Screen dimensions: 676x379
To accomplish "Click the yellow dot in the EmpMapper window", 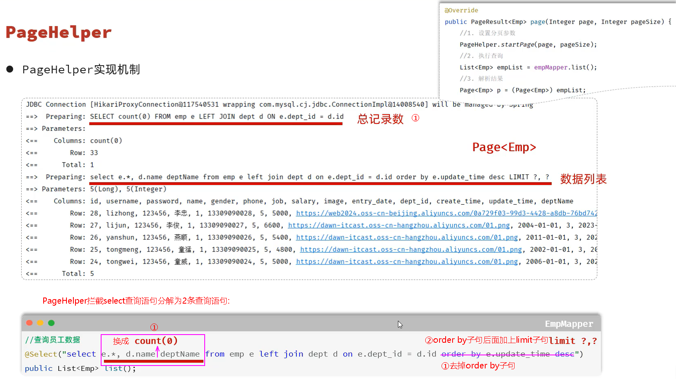I will pyautogui.click(x=40, y=323).
